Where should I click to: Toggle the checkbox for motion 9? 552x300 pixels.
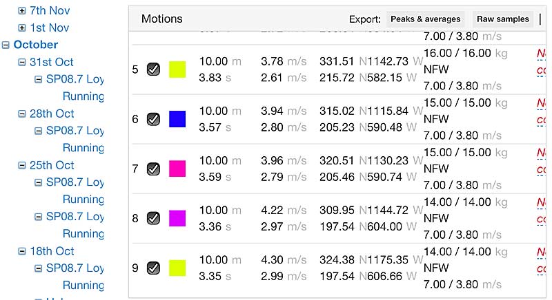(153, 268)
